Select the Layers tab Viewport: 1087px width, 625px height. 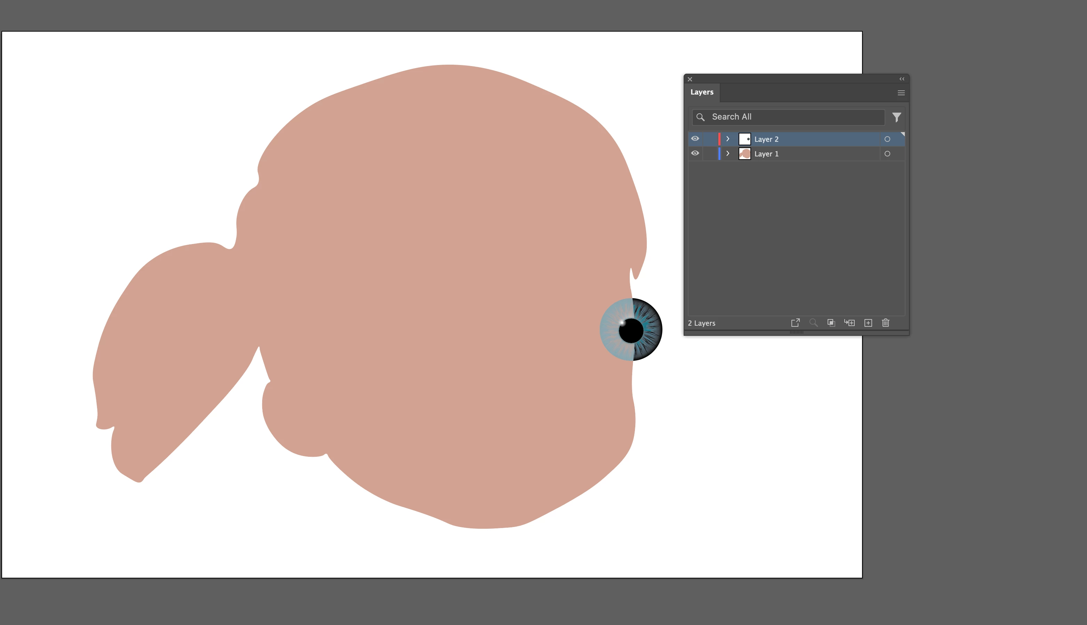(701, 92)
